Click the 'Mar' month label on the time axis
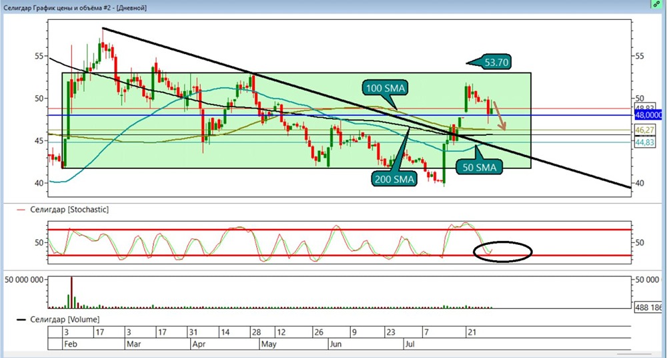667x358 pixels. [133, 344]
